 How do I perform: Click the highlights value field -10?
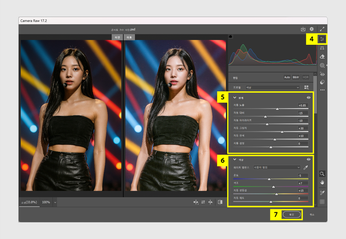pyautogui.click(x=303, y=120)
